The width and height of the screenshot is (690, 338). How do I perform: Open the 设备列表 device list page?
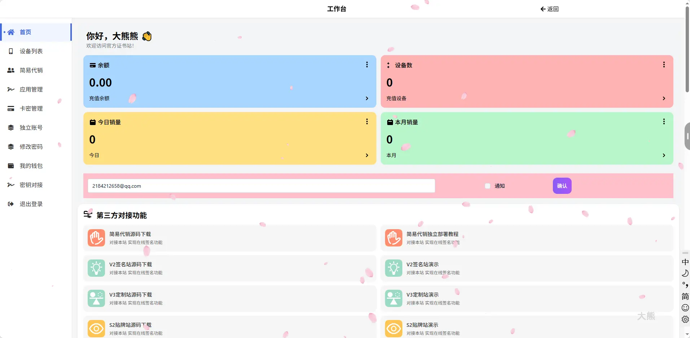pos(31,51)
